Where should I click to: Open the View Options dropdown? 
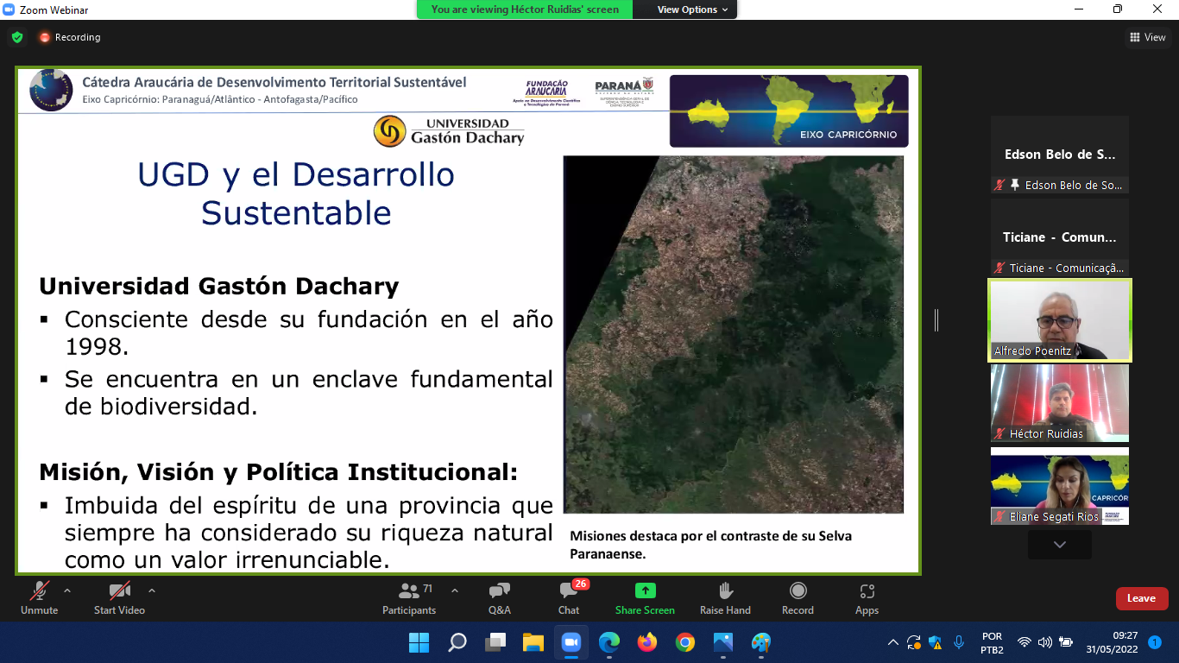point(692,9)
